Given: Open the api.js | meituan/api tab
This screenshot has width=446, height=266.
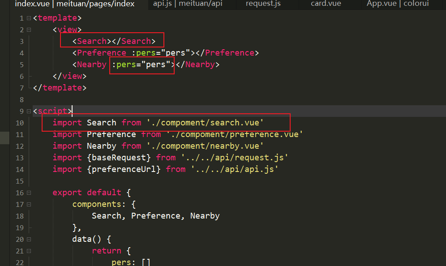Looking at the screenshot, I should click(x=188, y=4).
